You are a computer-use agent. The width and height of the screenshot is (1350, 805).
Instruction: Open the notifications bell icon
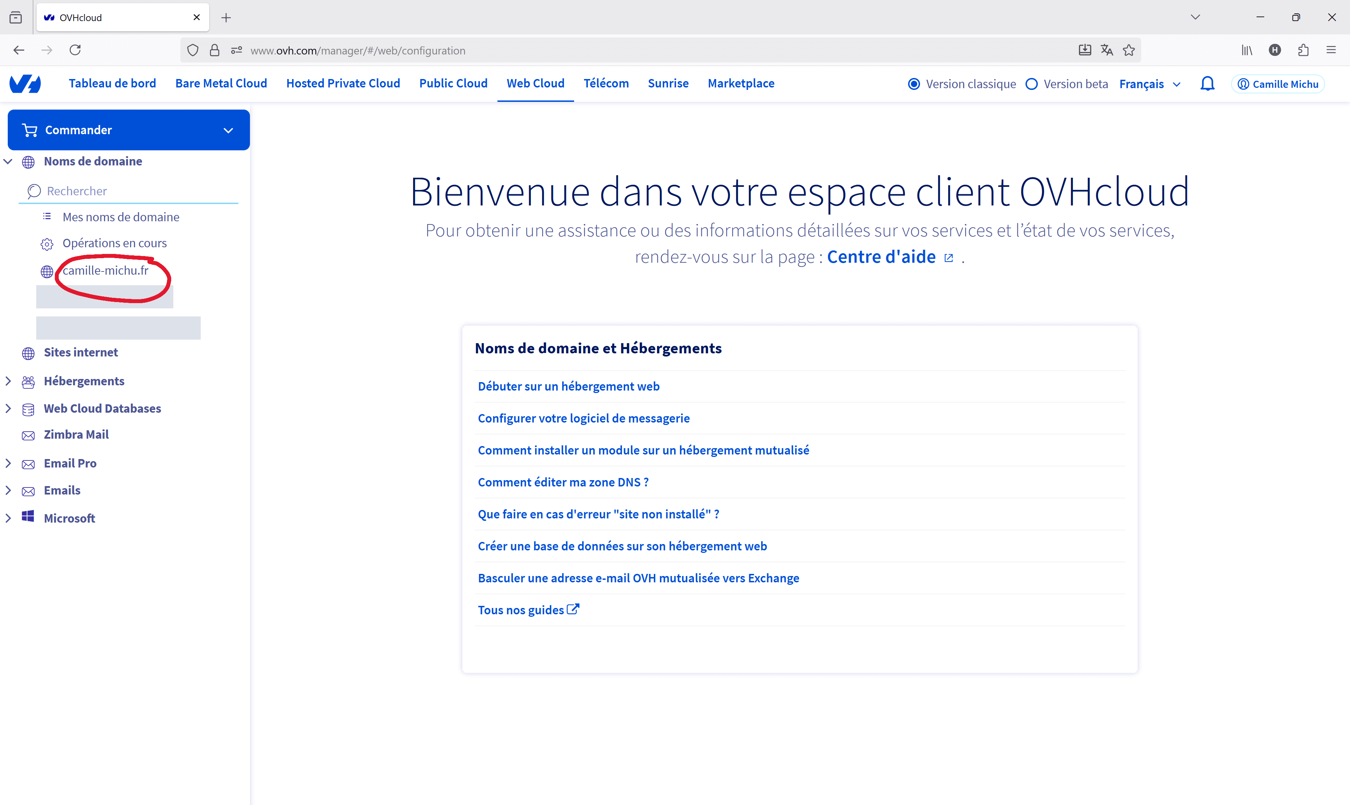tap(1207, 84)
